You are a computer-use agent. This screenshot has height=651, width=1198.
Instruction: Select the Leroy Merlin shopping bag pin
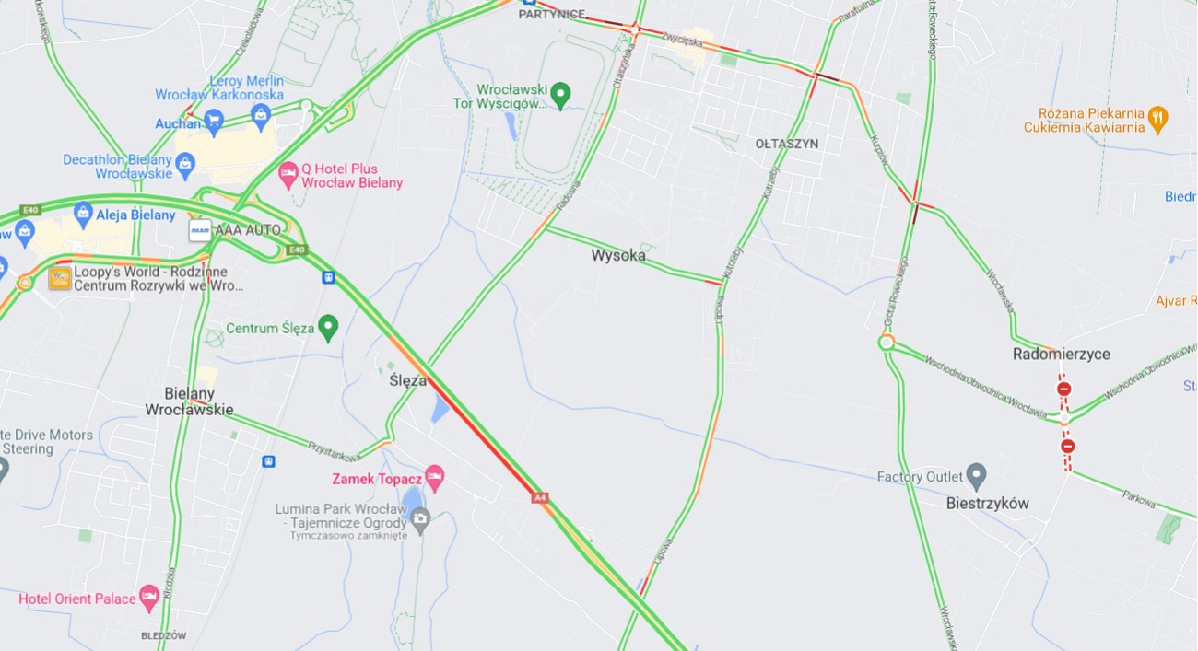(261, 114)
